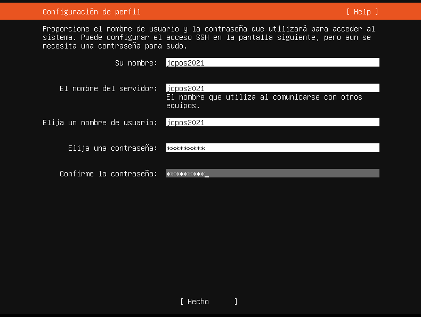
Task: Click the 'El nombre del servidor:' label
Action: (x=108, y=88)
